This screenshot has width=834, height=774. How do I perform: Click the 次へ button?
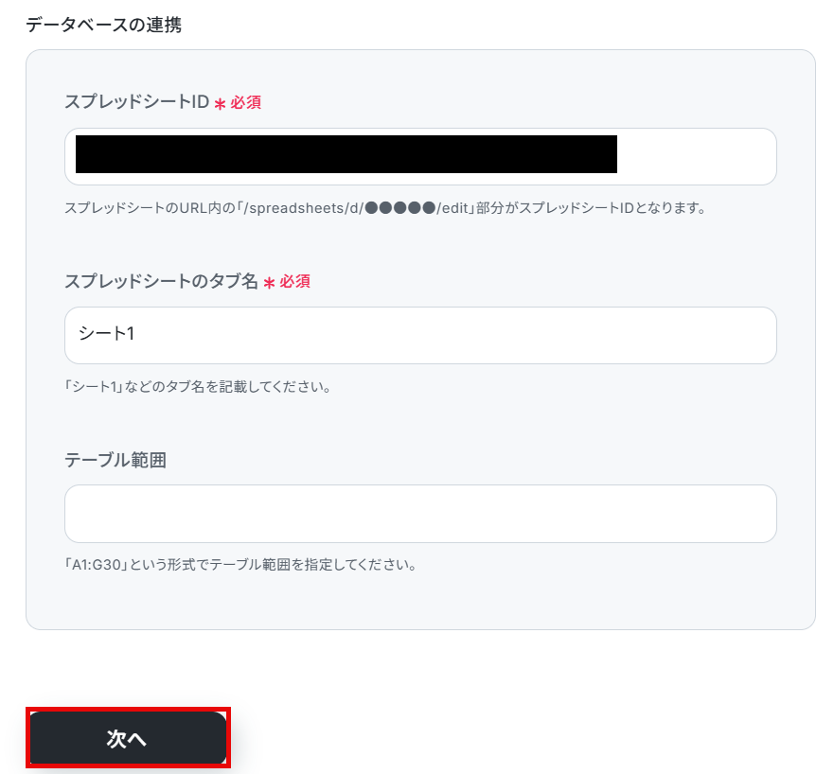pyautogui.click(x=128, y=737)
